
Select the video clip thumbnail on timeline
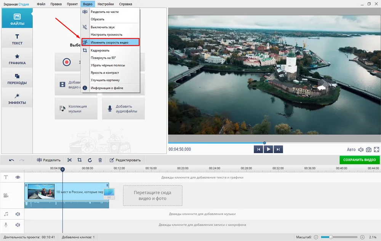[41, 192]
